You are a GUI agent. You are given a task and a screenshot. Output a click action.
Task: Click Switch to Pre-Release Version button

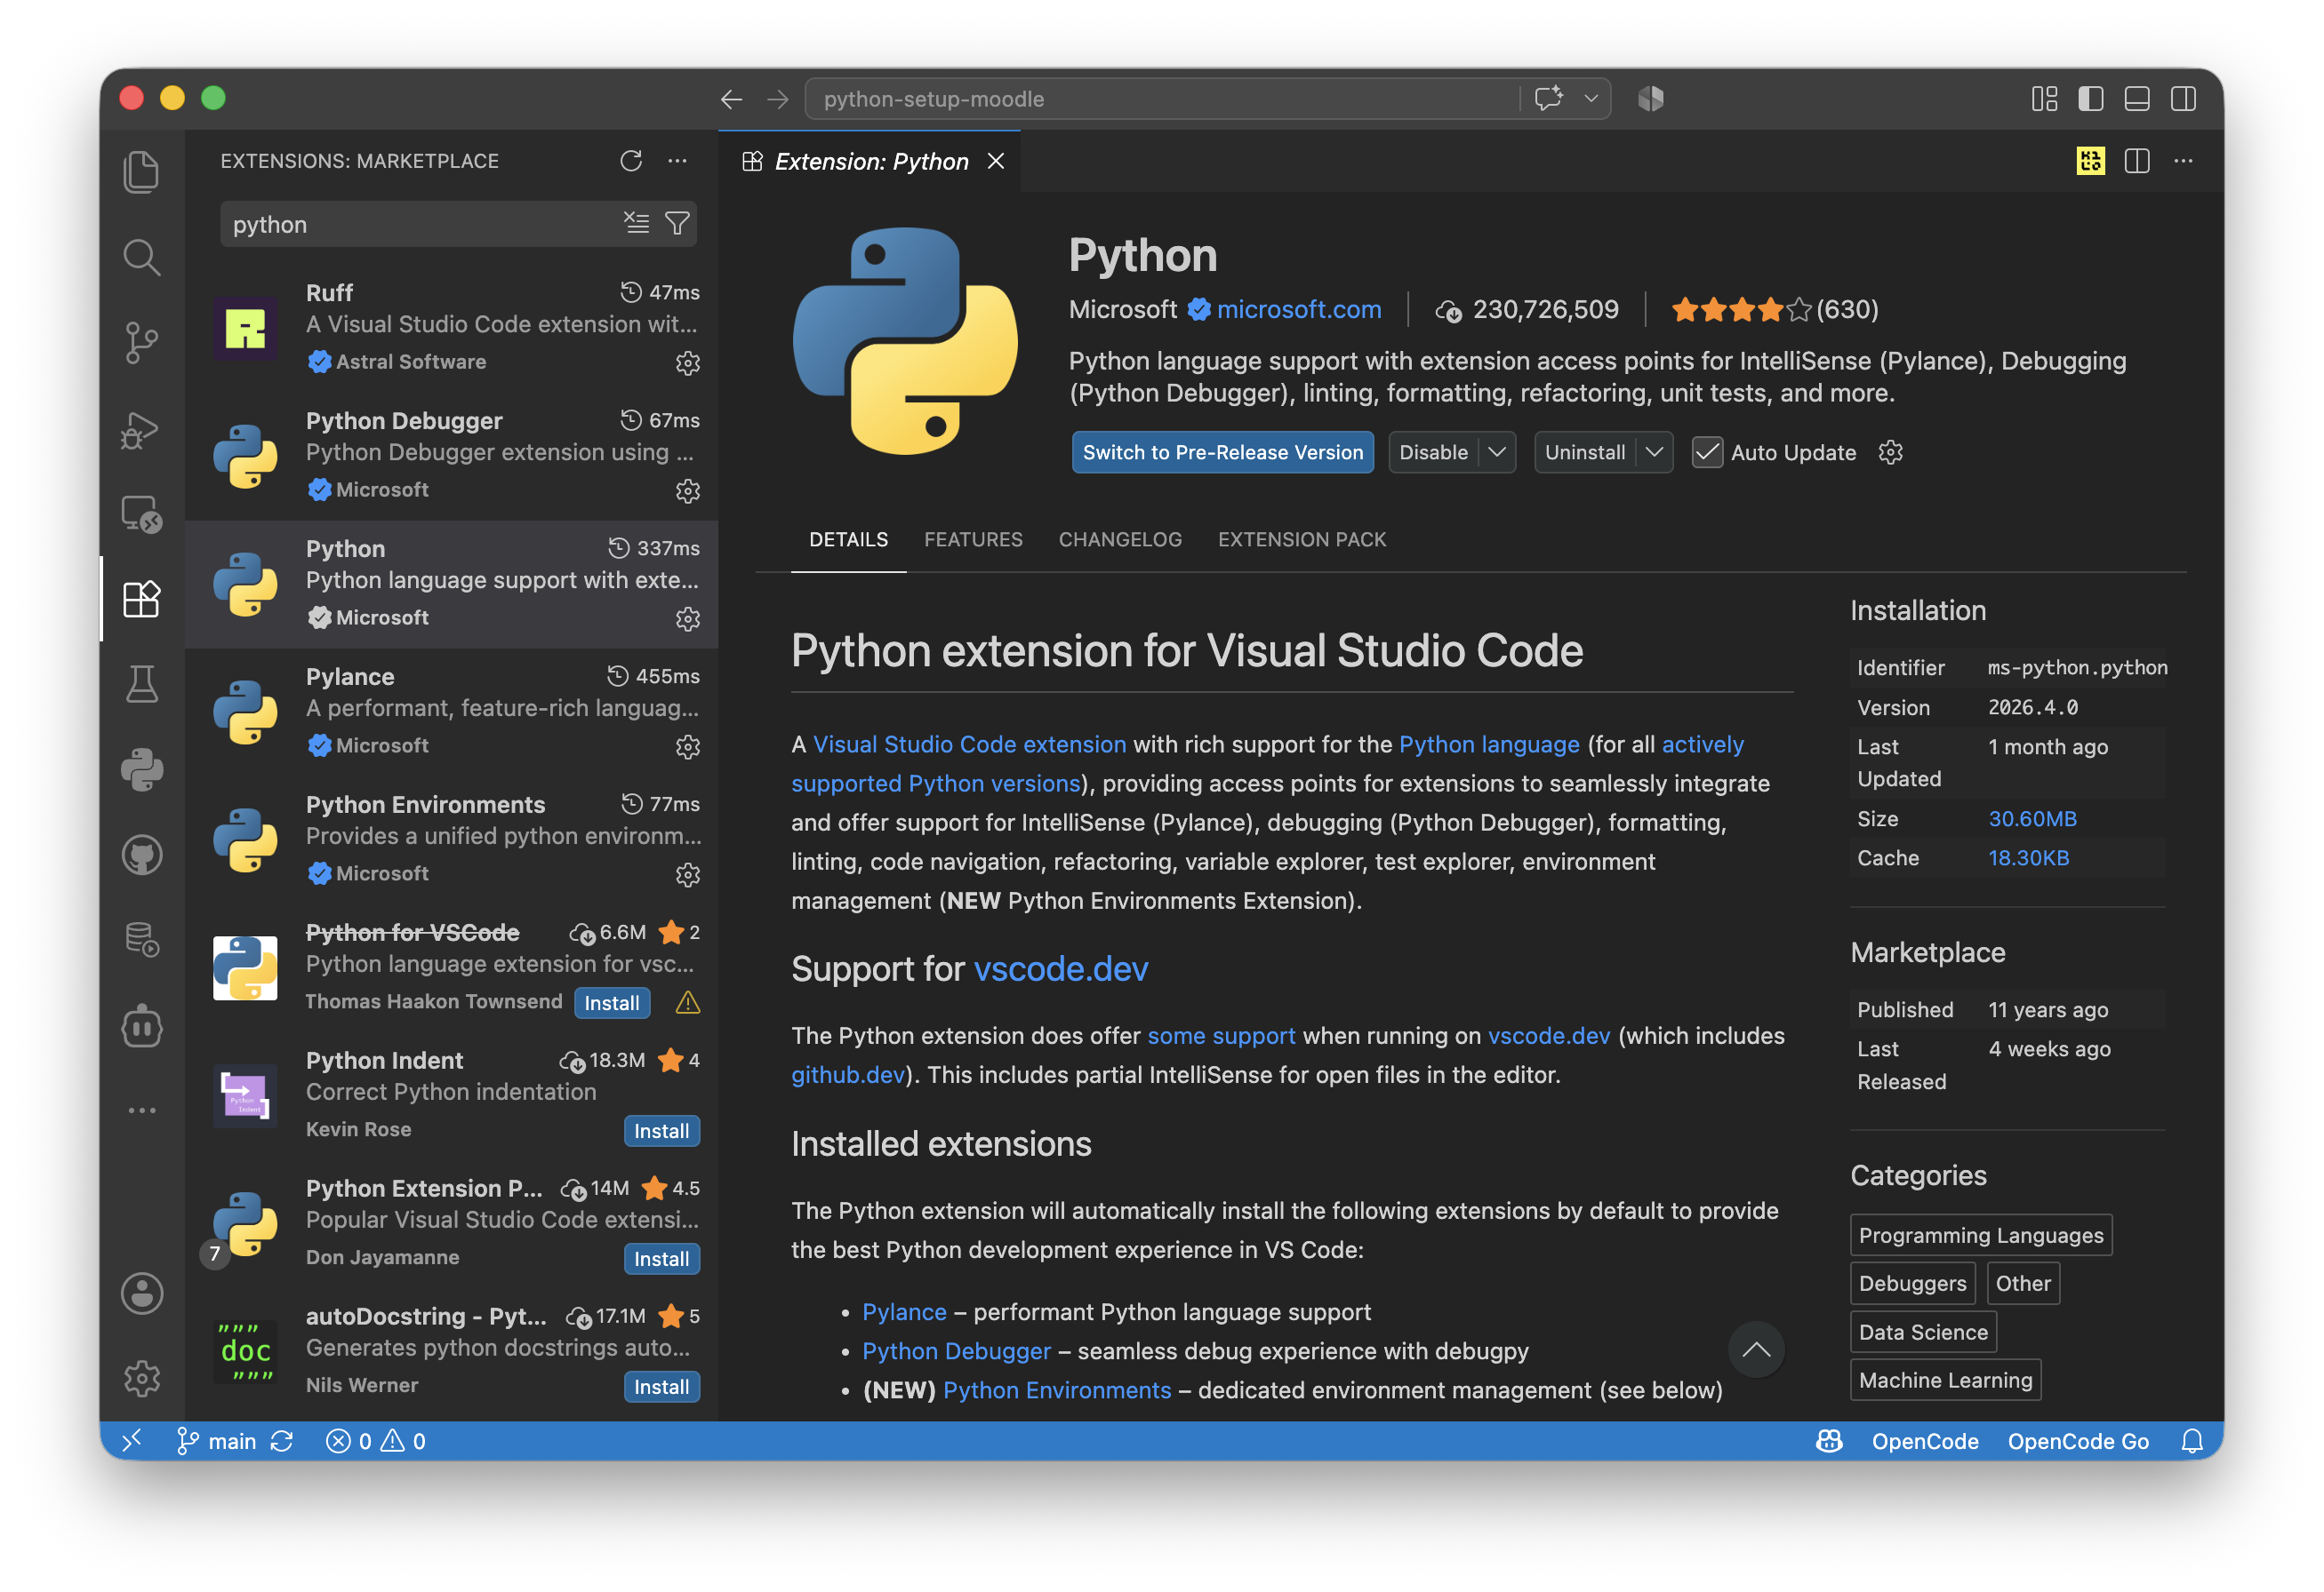(x=1222, y=451)
